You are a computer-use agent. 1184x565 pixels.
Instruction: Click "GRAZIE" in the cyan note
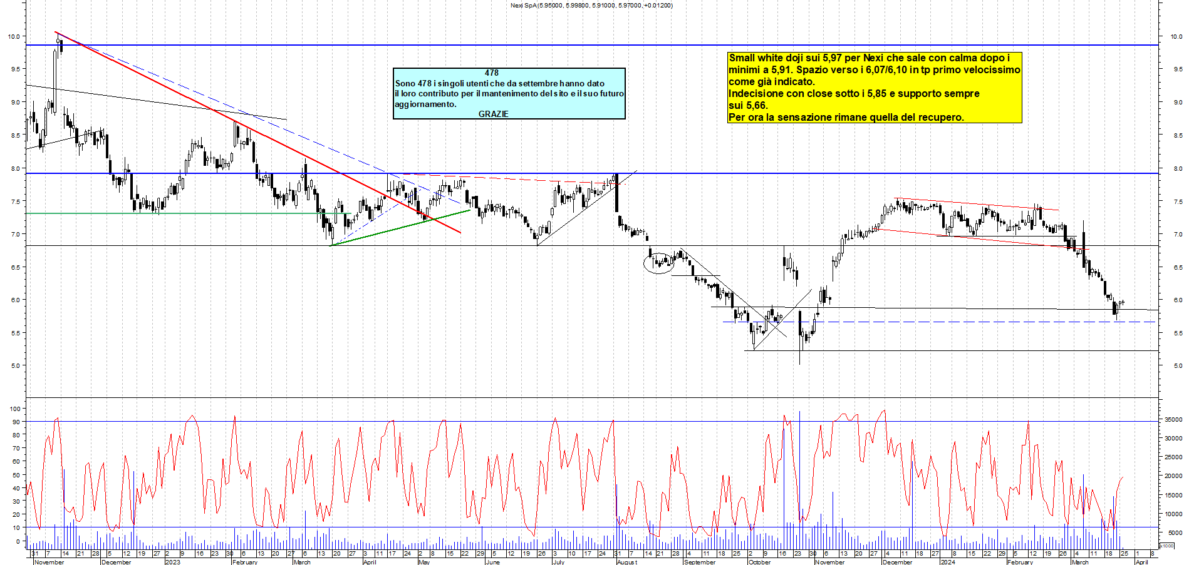tap(494, 114)
